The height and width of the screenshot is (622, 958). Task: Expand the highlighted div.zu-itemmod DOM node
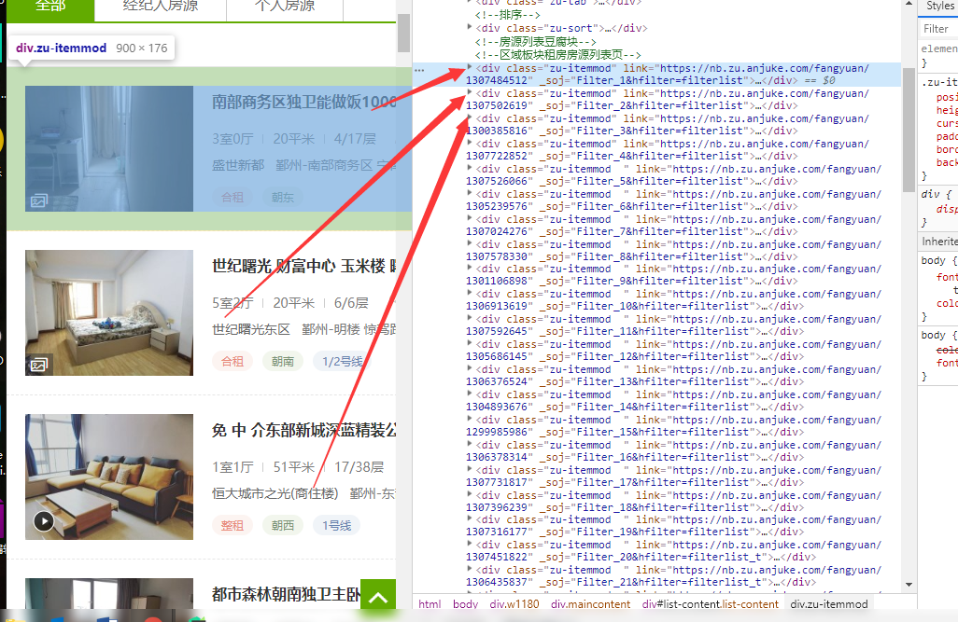point(471,69)
